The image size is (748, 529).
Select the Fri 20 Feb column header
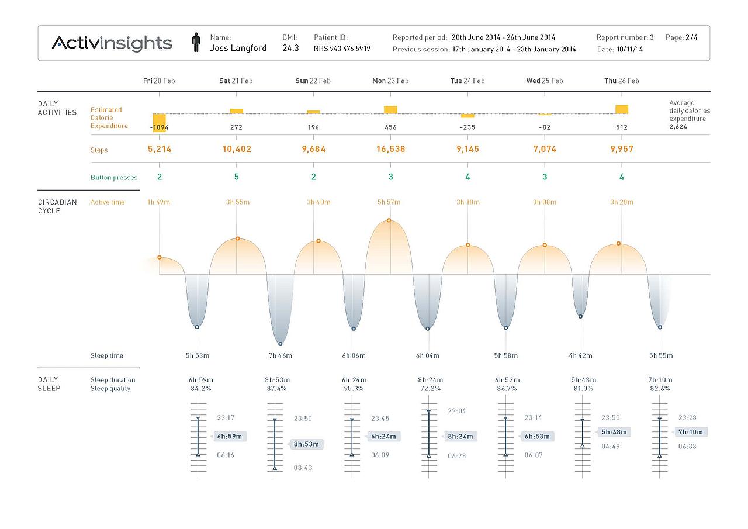click(x=159, y=81)
